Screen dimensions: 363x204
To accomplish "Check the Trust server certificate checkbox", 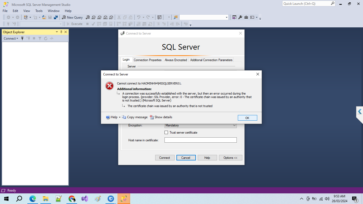I will tap(166, 133).
